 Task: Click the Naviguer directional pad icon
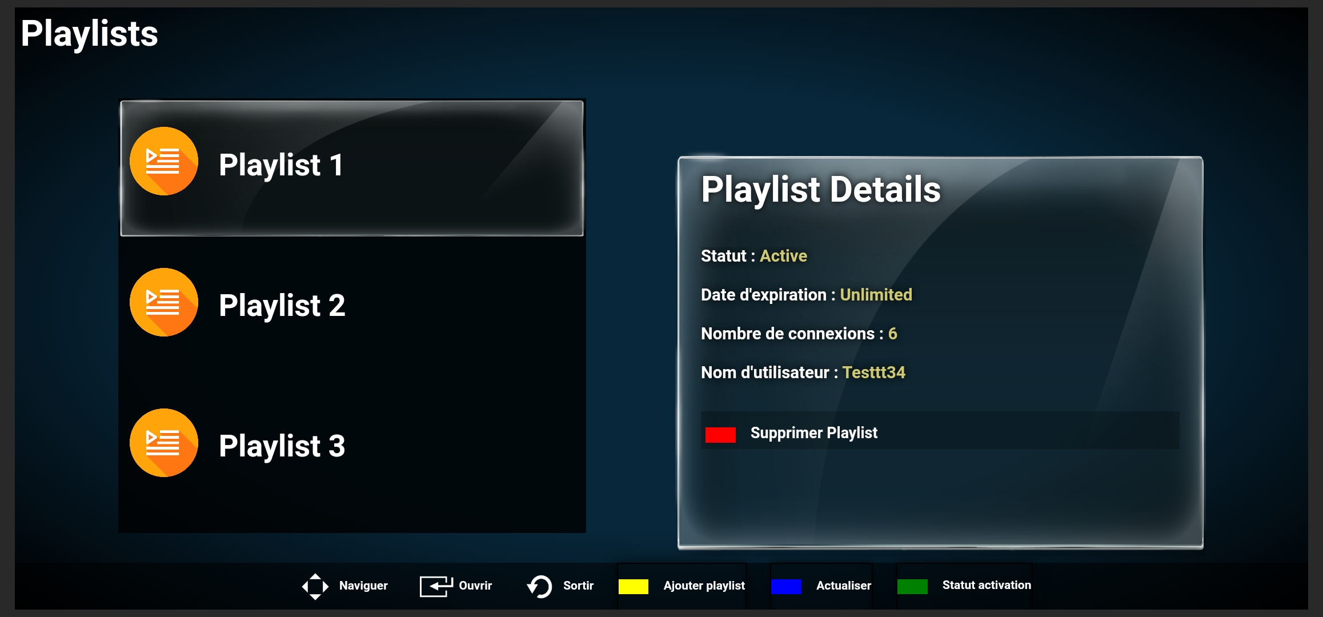tap(315, 586)
